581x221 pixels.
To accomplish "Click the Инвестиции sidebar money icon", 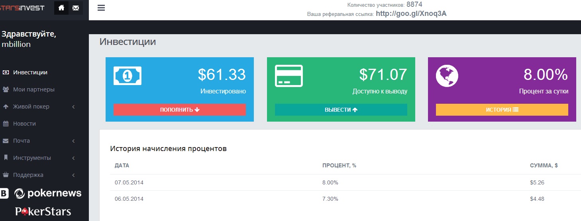I will 6,72.
